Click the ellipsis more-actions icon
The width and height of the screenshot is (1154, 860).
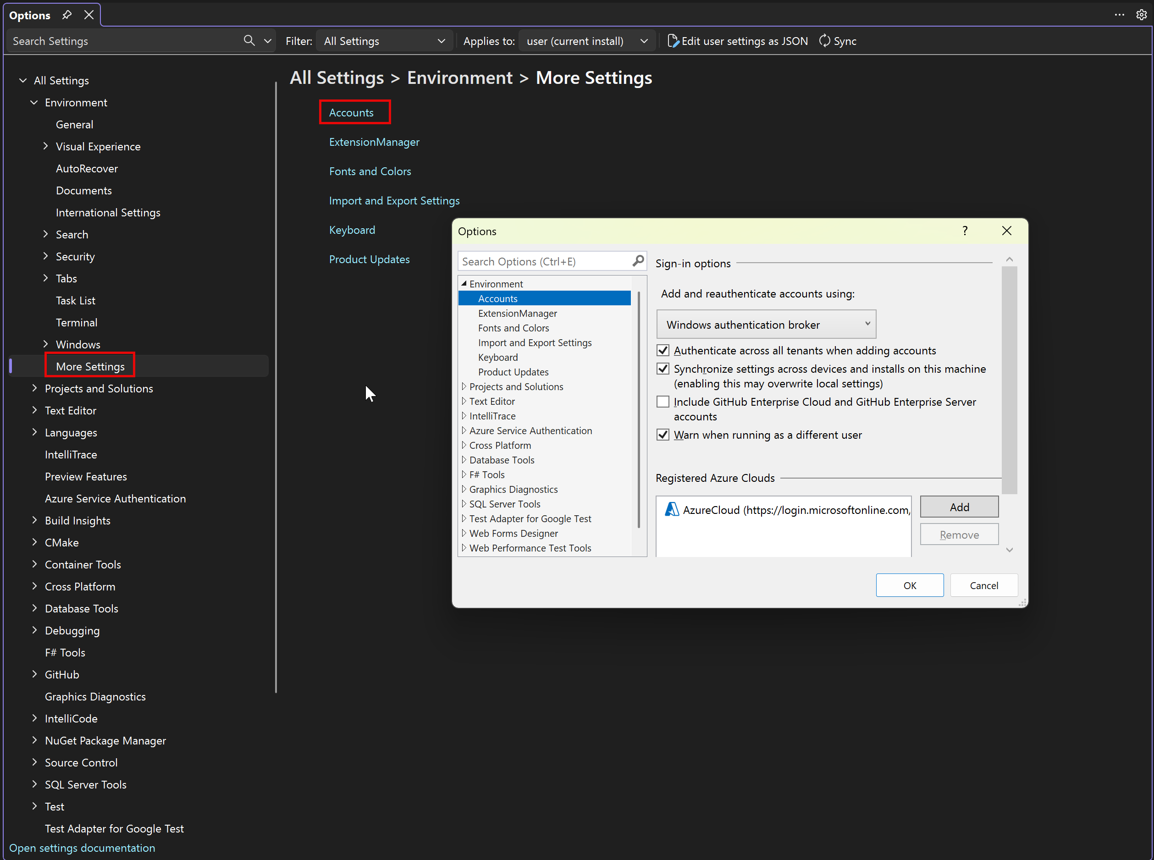click(1120, 15)
